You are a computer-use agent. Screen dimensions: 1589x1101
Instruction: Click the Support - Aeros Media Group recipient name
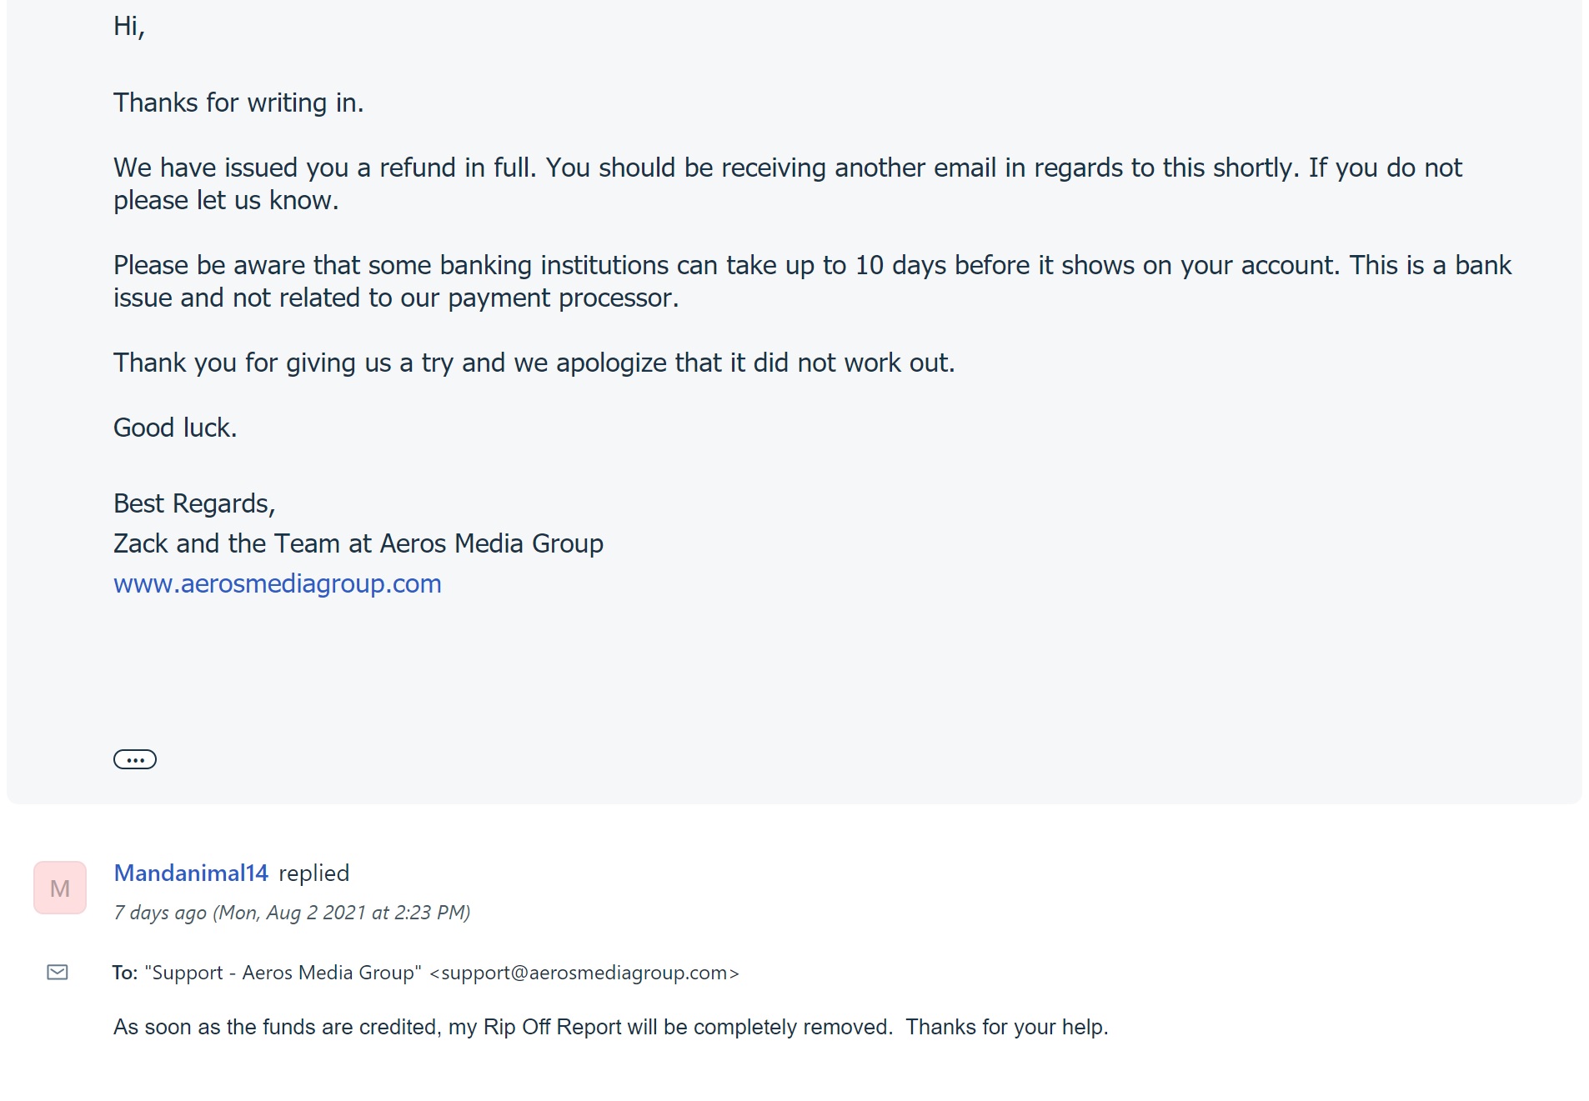pyautogui.click(x=283, y=973)
